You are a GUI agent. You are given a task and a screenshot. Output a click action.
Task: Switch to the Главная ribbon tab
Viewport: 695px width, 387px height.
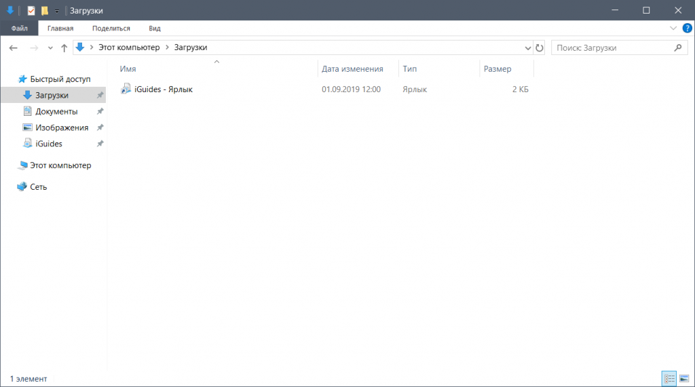tap(60, 28)
